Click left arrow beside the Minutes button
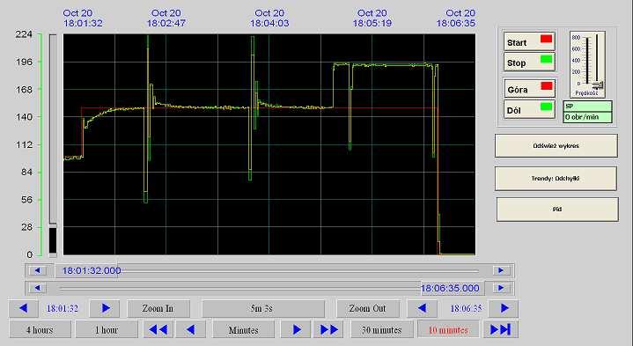The width and height of the screenshot is (633, 346). (190, 329)
